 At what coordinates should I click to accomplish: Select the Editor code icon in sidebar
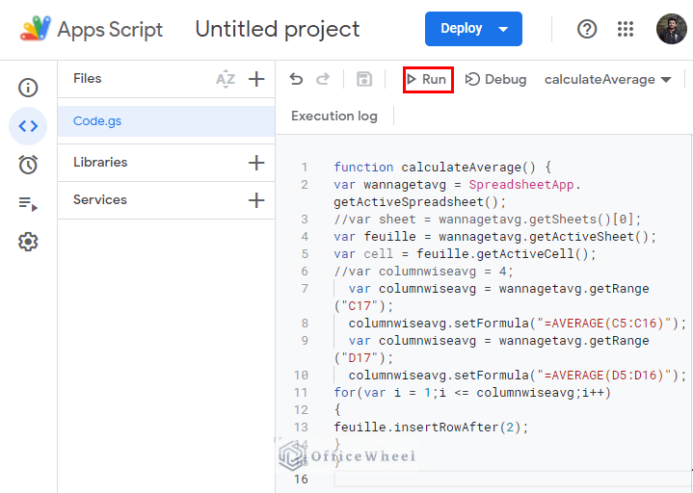pos(28,126)
